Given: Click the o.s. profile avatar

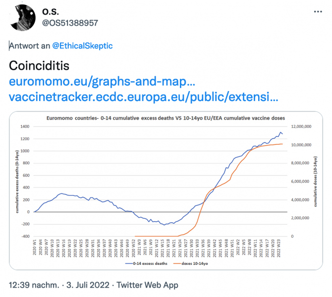Looking at the screenshot, I should tap(22, 17).
